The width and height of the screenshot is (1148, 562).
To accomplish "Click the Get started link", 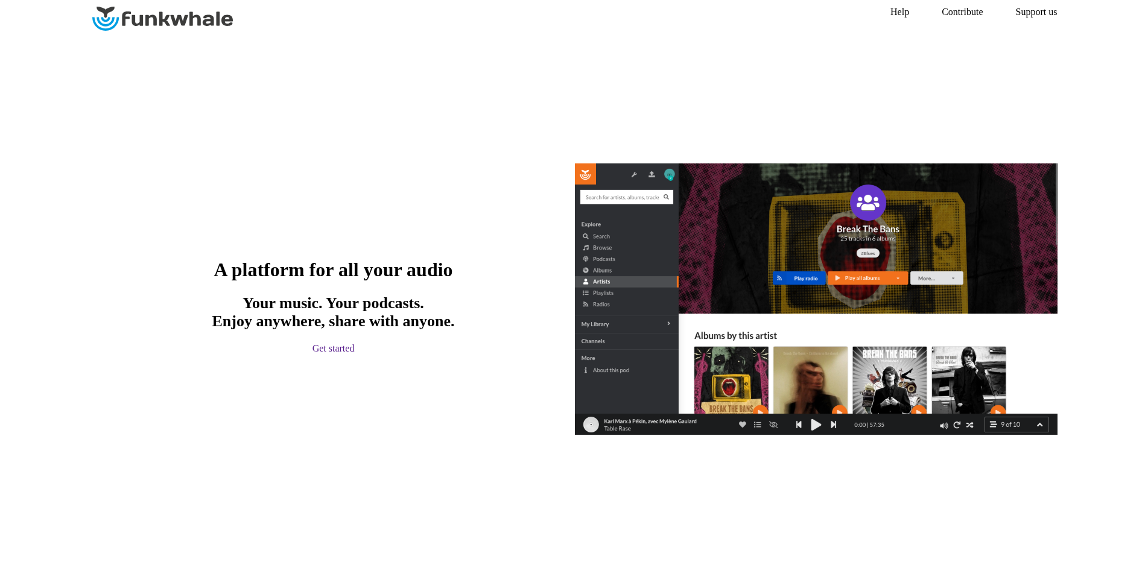I will [333, 349].
